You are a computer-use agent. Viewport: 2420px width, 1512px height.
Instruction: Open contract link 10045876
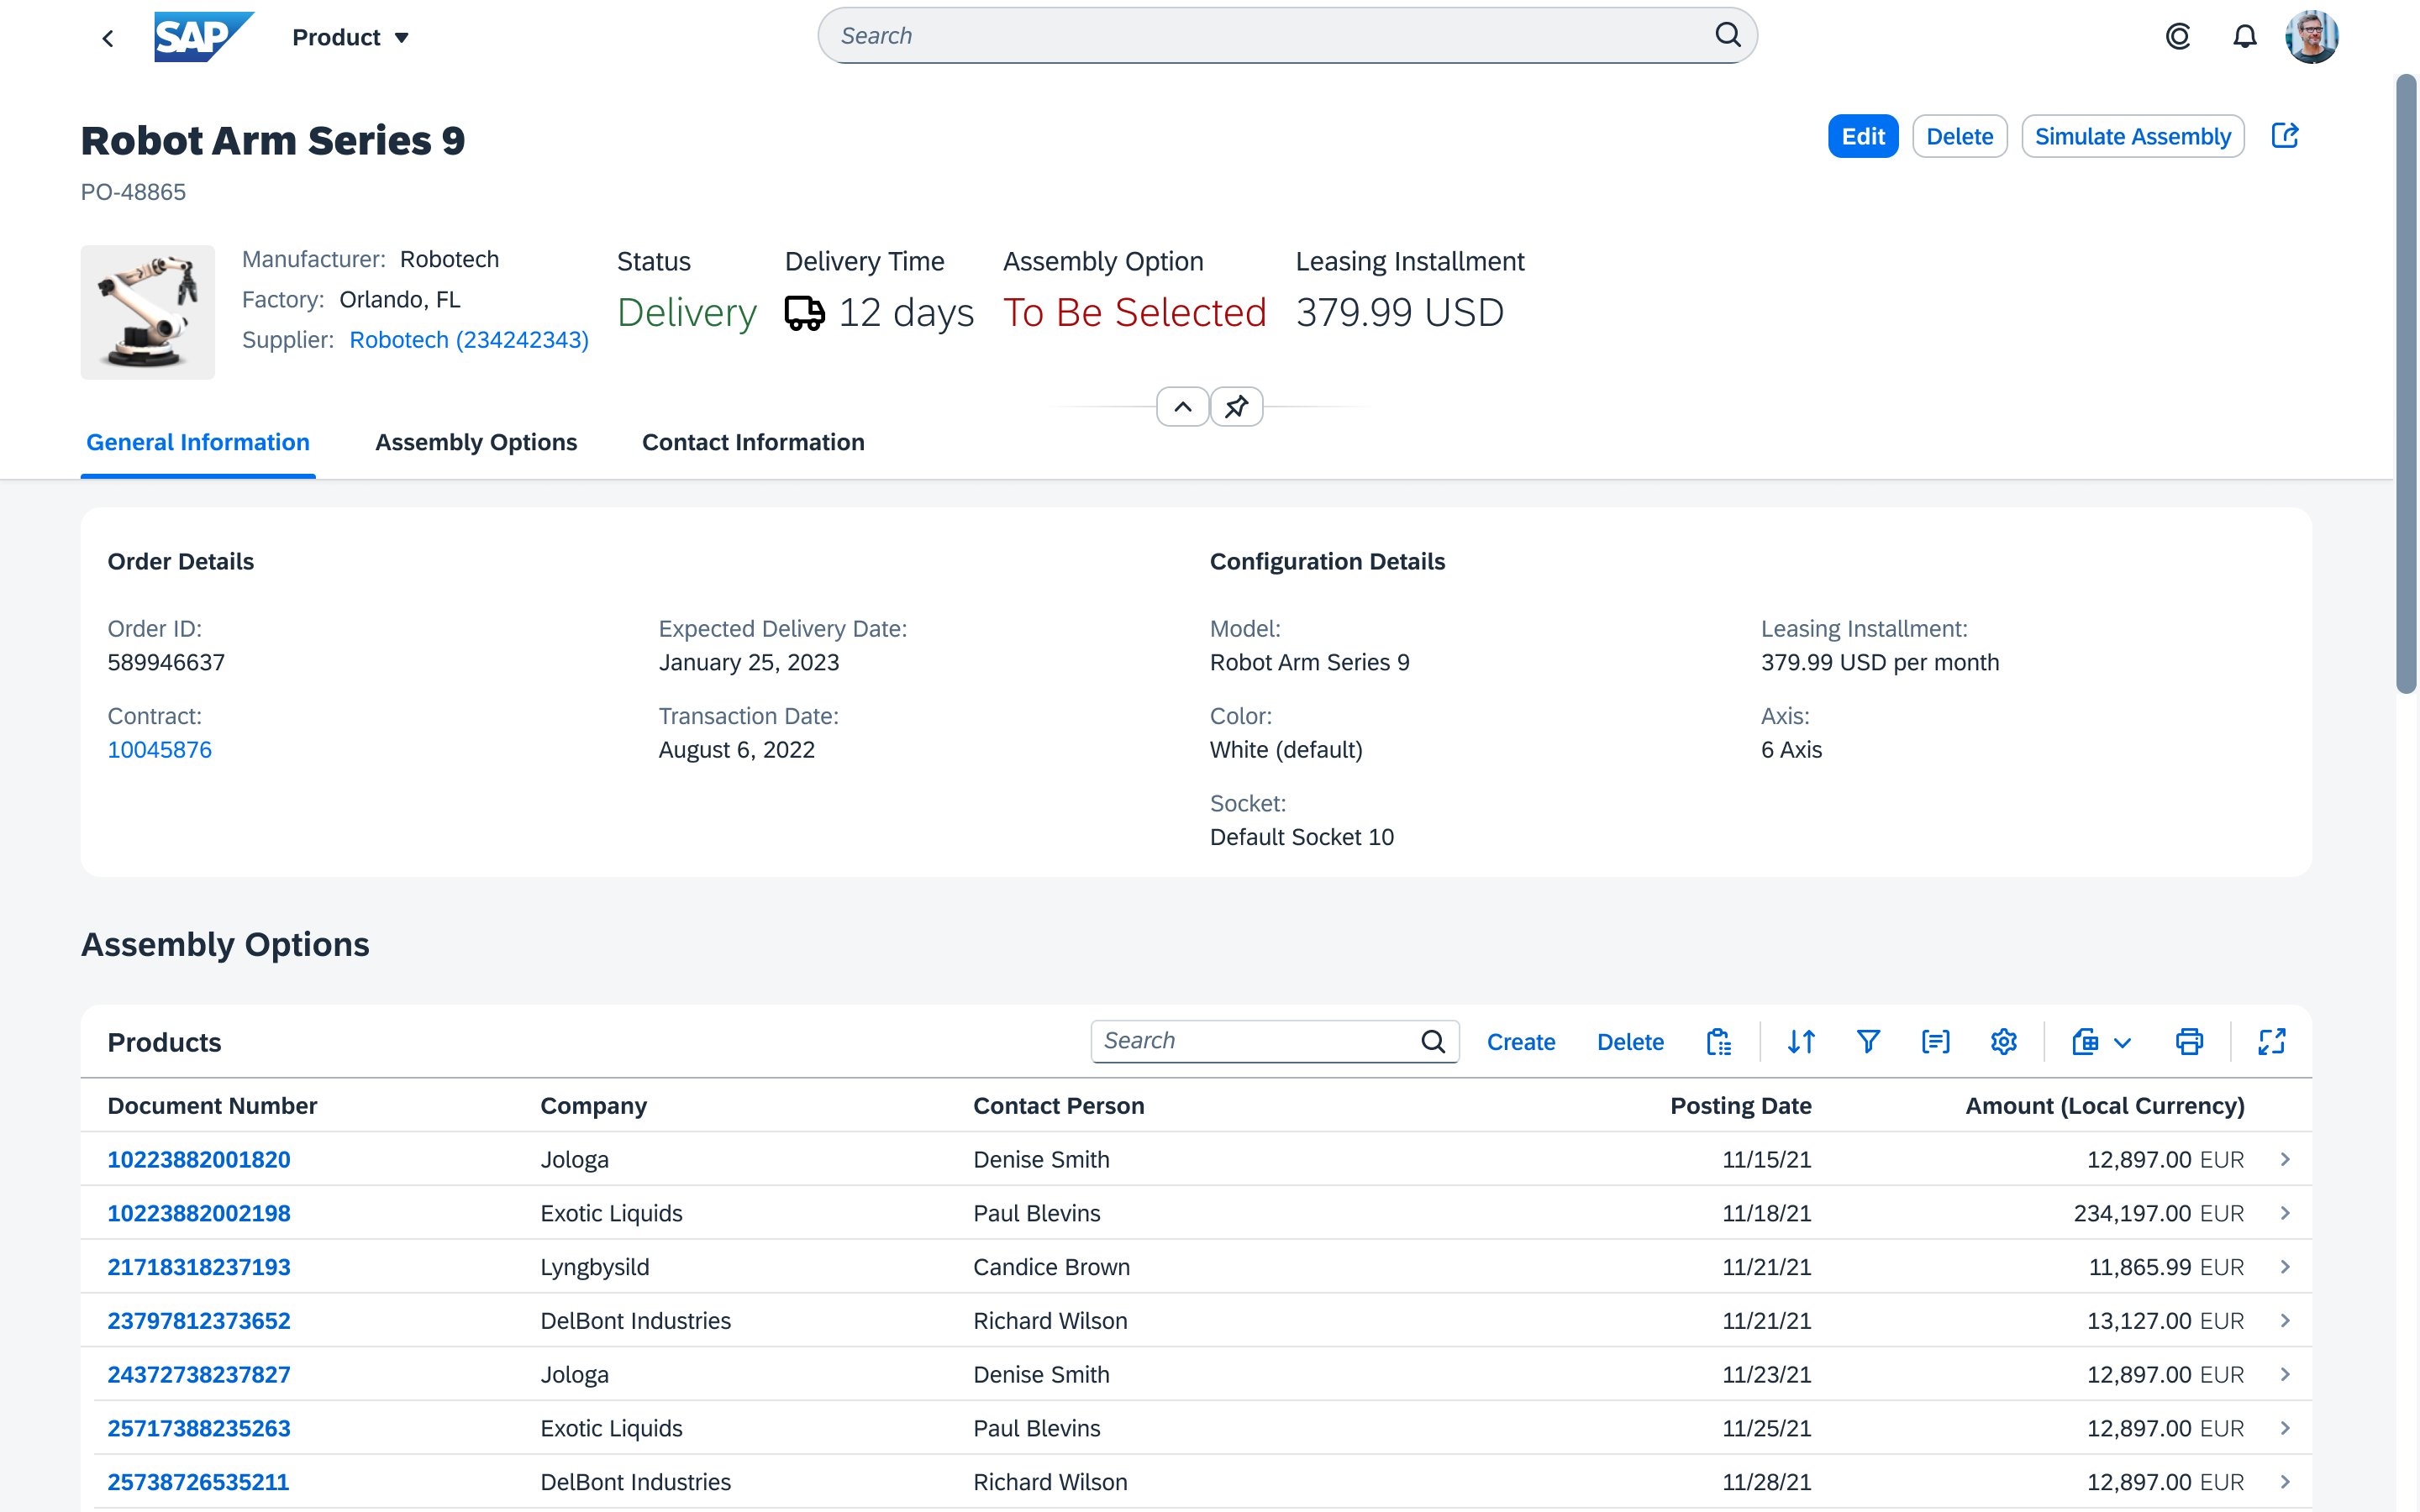160,749
